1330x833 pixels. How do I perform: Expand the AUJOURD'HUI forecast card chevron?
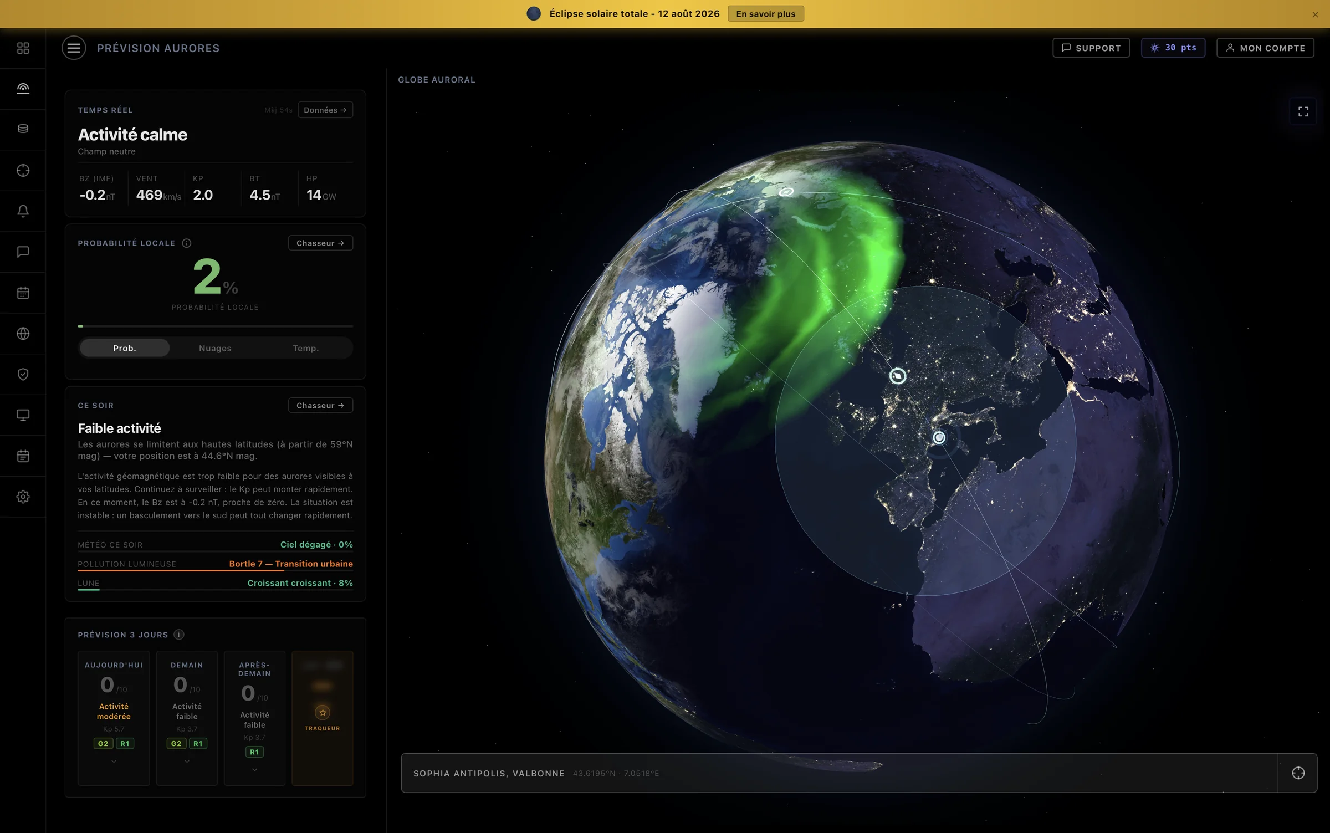pyautogui.click(x=114, y=761)
